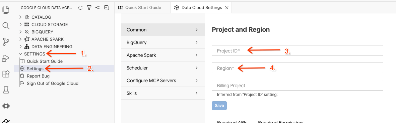Open Configure MCP Servers category
Image resolution: width=396 pixels, height=123 pixels.
pyautogui.click(x=163, y=81)
